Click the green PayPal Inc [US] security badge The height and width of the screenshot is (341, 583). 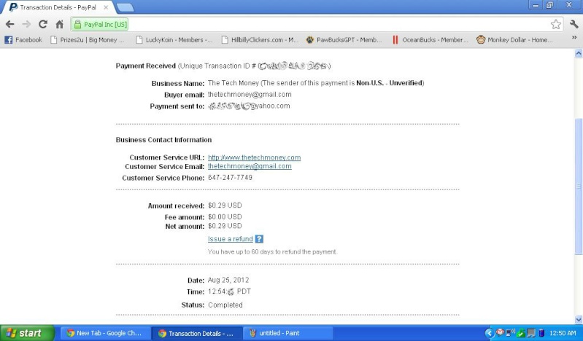(x=101, y=25)
